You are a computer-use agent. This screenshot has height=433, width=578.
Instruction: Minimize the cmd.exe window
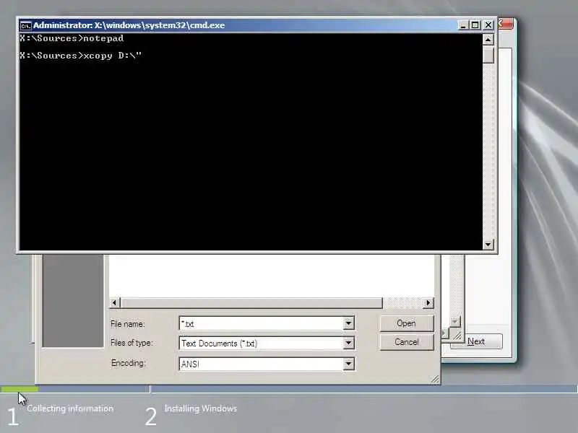pos(463,25)
